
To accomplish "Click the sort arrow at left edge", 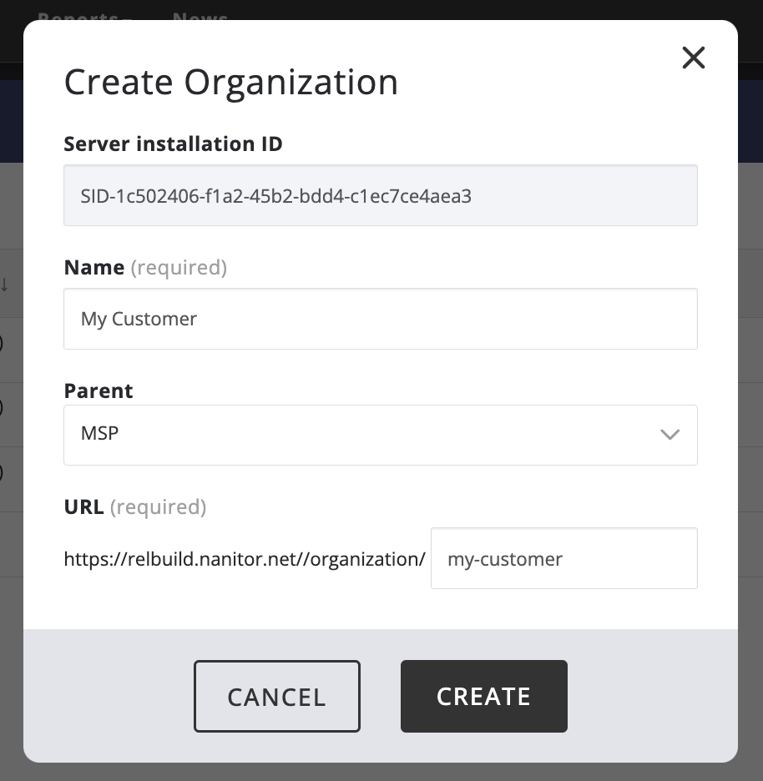I will pyautogui.click(x=5, y=285).
